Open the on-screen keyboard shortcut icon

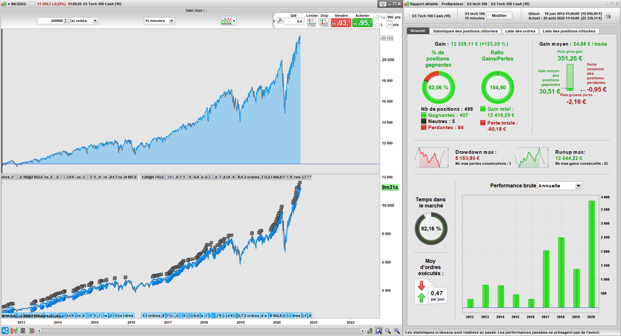pos(383,4)
